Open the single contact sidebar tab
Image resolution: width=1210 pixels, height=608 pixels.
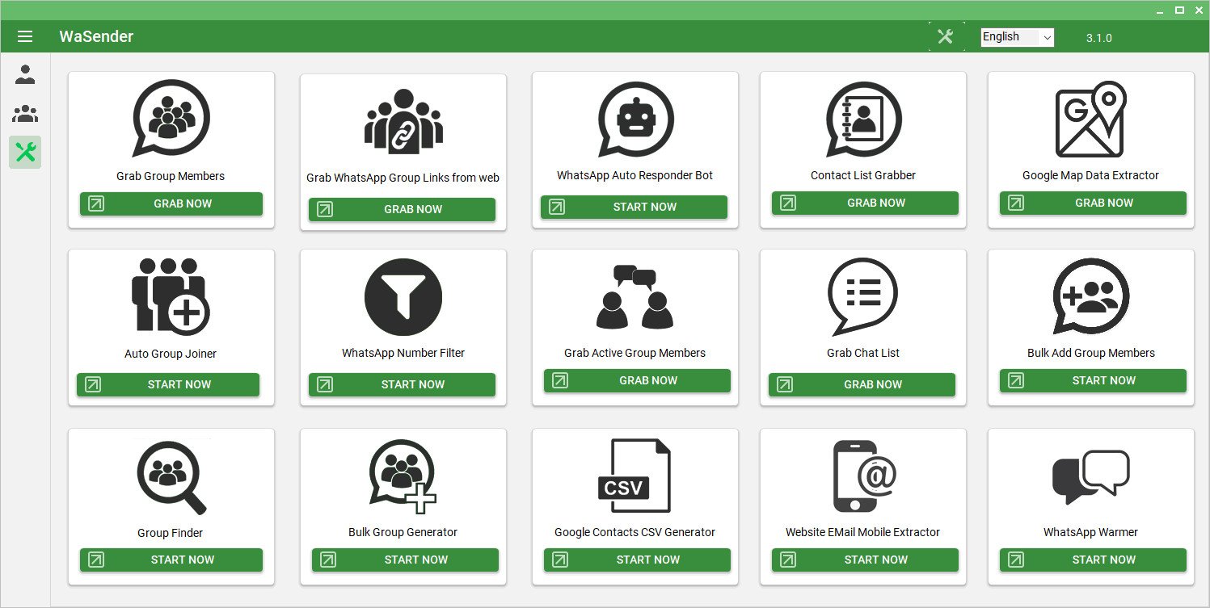coord(25,75)
